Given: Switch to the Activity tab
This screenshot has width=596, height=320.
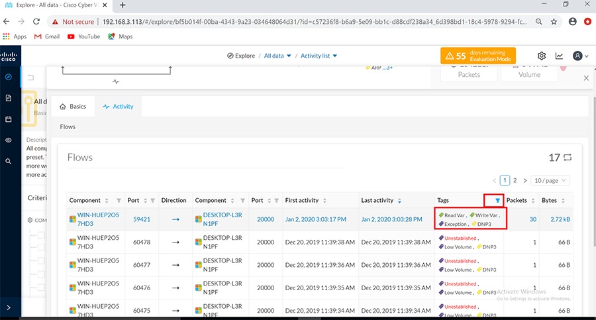Looking at the screenshot, I should click(x=119, y=107).
